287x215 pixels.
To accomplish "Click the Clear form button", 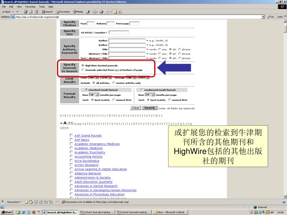I will click(135, 108).
